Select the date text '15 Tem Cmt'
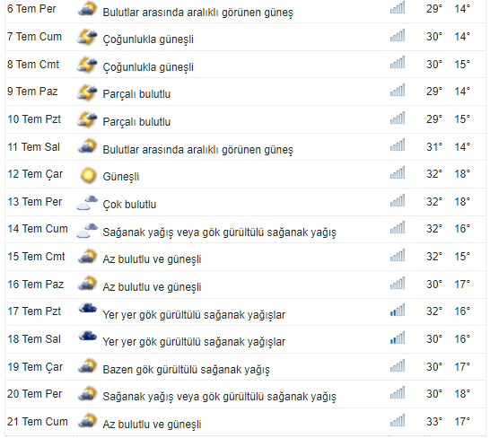 click(36, 257)
